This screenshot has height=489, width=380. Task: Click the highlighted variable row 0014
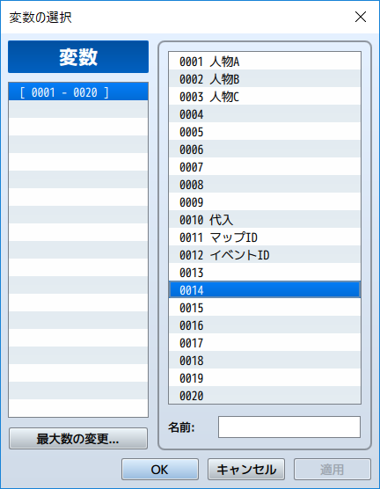(265, 289)
